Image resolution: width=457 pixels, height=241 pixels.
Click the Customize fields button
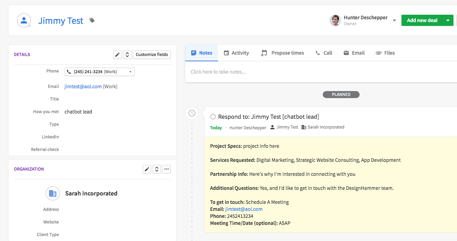click(152, 55)
